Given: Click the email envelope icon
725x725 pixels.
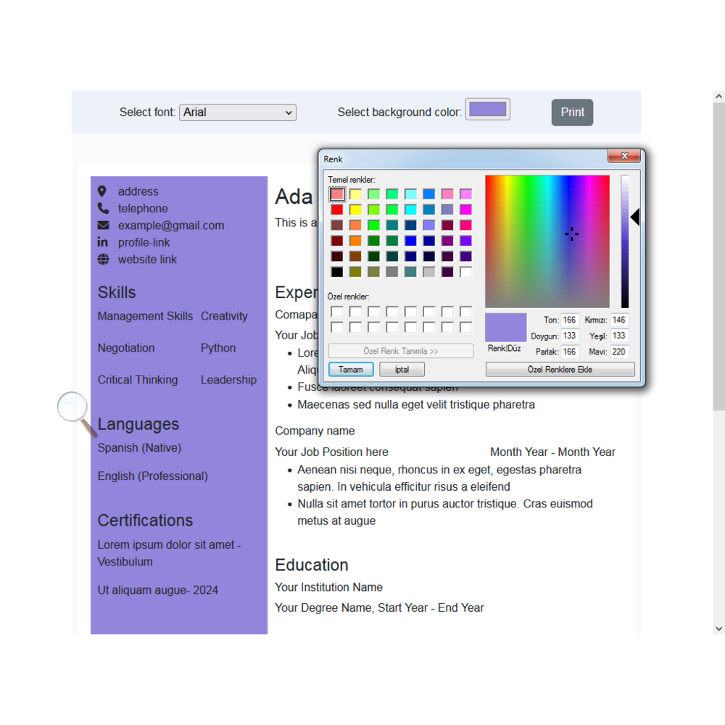Looking at the screenshot, I should (103, 225).
